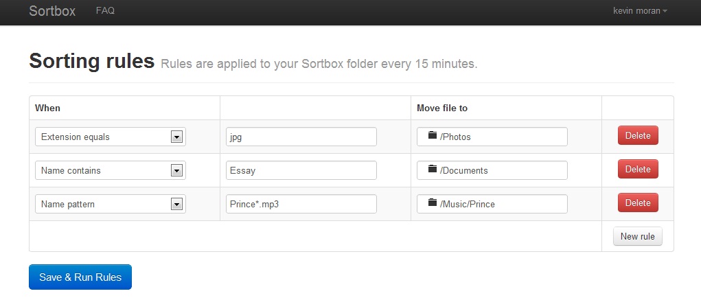Delete the Essay name rule

(x=637, y=169)
